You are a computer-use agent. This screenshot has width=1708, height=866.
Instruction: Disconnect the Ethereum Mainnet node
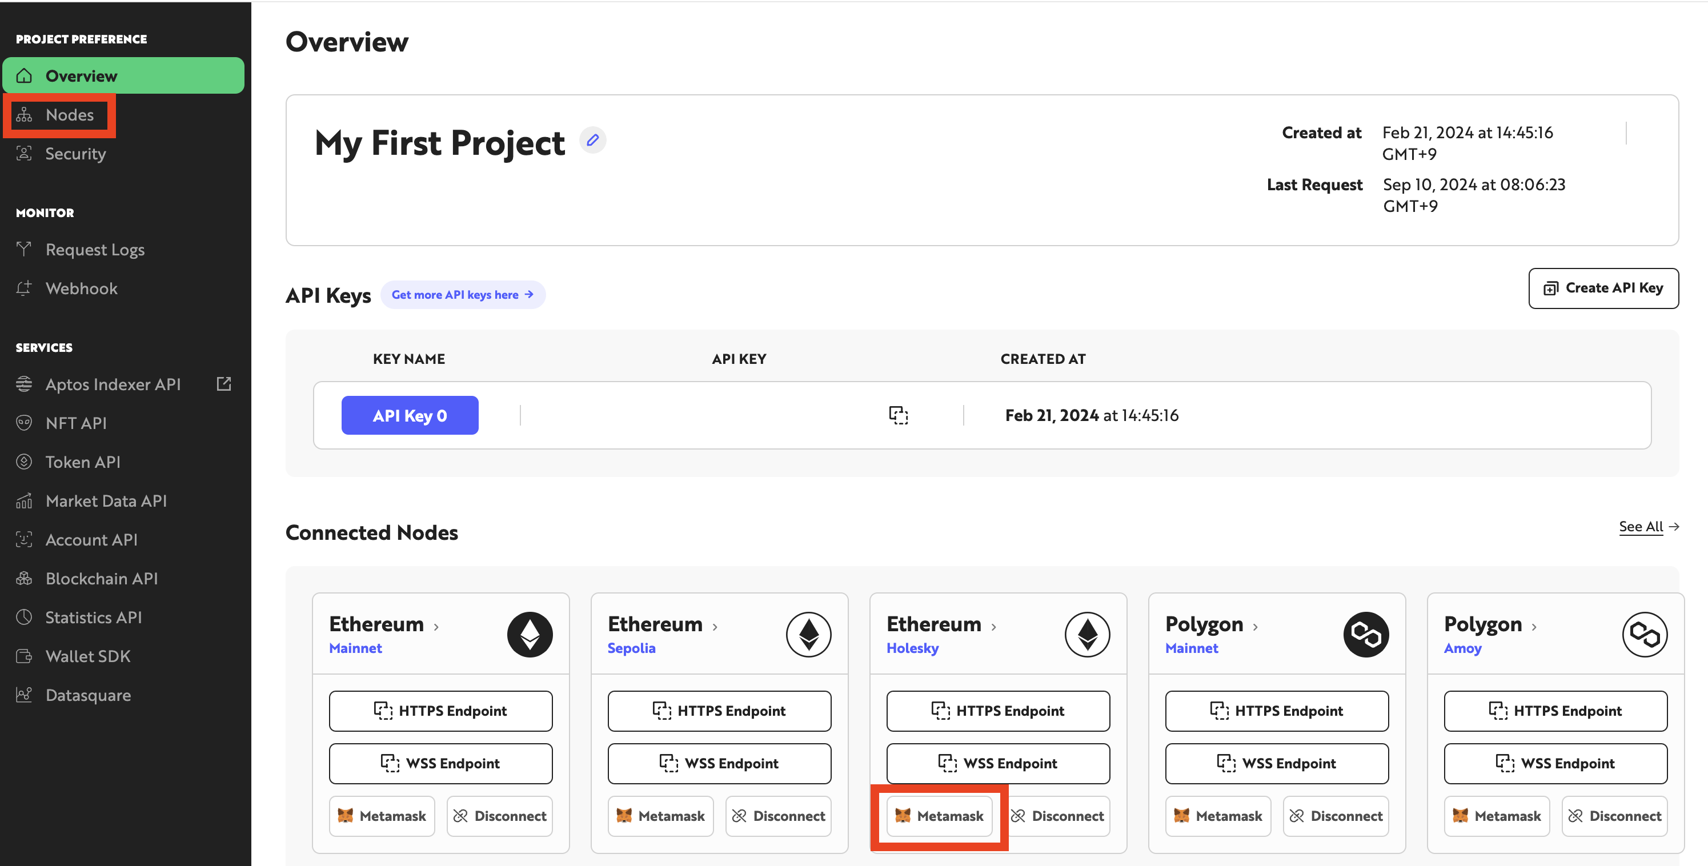(x=500, y=816)
